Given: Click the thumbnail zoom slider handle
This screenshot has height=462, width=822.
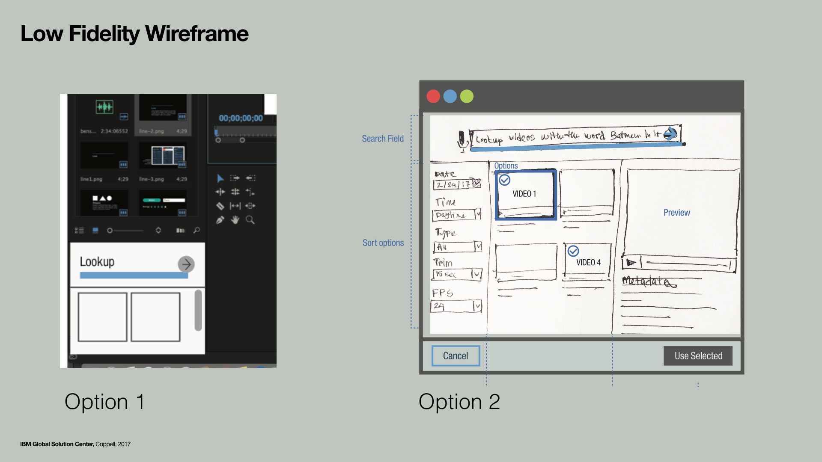Looking at the screenshot, I should [110, 231].
